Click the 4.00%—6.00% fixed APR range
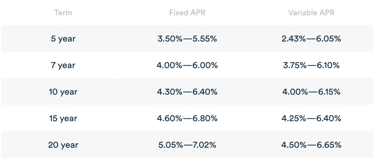This screenshot has height=158, width=374. pyautogui.click(x=187, y=65)
